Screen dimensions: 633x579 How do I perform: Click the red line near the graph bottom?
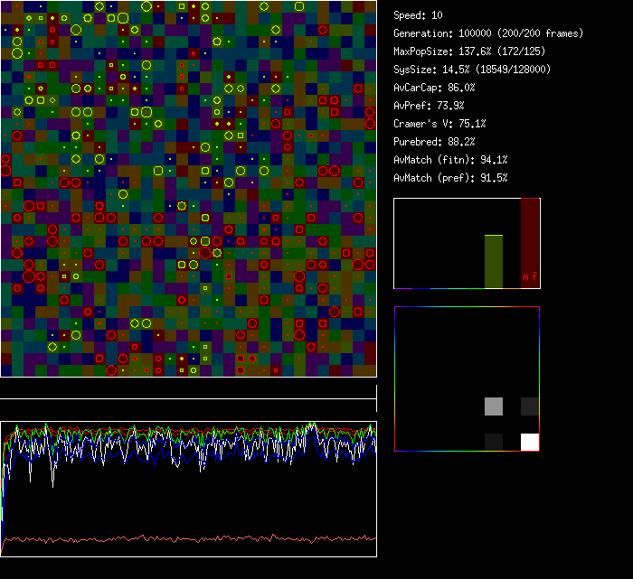(188, 538)
